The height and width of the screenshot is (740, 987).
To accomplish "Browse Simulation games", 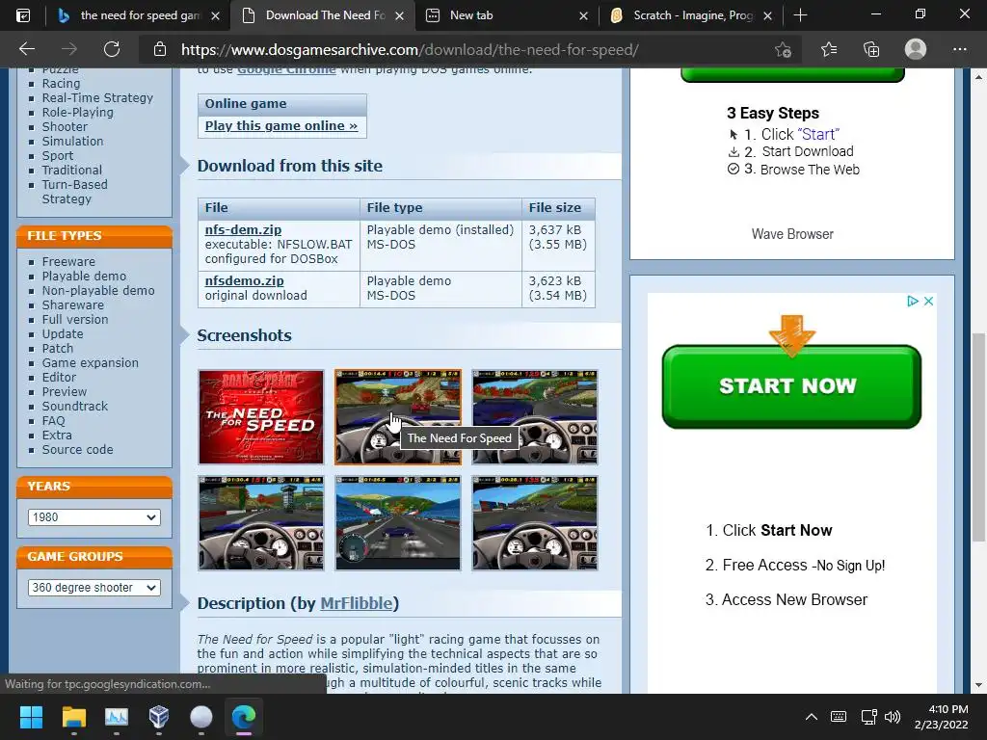I will coord(72,142).
